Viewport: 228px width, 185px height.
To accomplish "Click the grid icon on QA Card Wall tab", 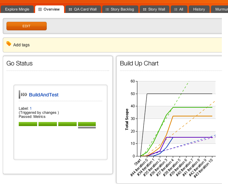I will [x=70, y=10].
